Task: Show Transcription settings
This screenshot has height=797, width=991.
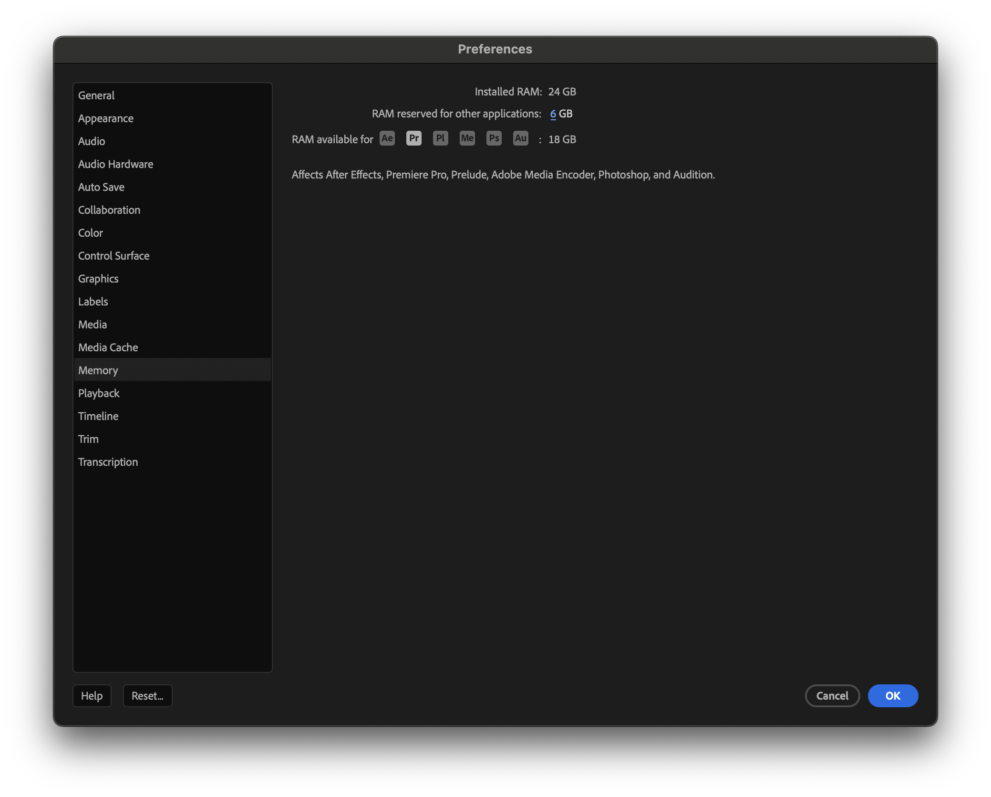Action: click(x=108, y=462)
